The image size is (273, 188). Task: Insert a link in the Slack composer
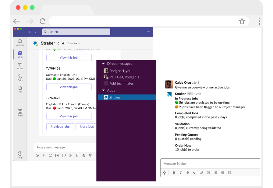(202, 172)
